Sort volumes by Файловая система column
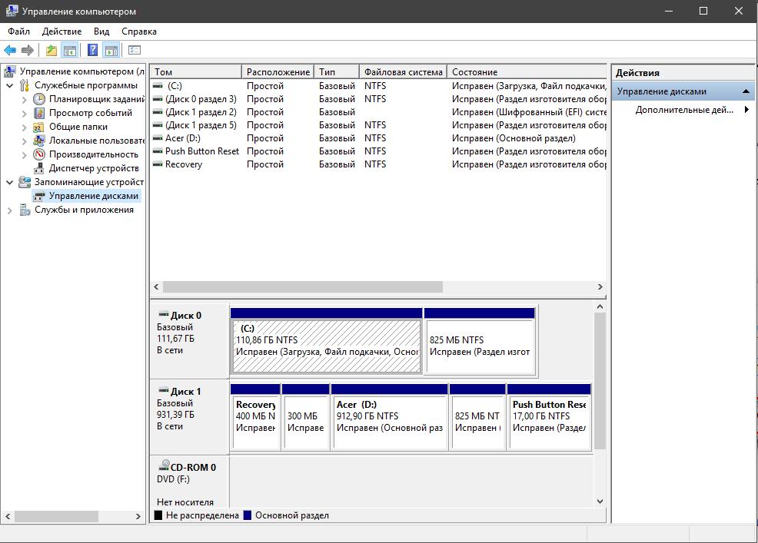The height and width of the screenshot is (543, 758). 403,72
